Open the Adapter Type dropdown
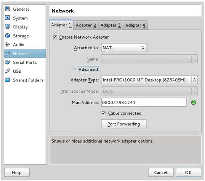Viewport: 205px width, 181px height. 149,80
